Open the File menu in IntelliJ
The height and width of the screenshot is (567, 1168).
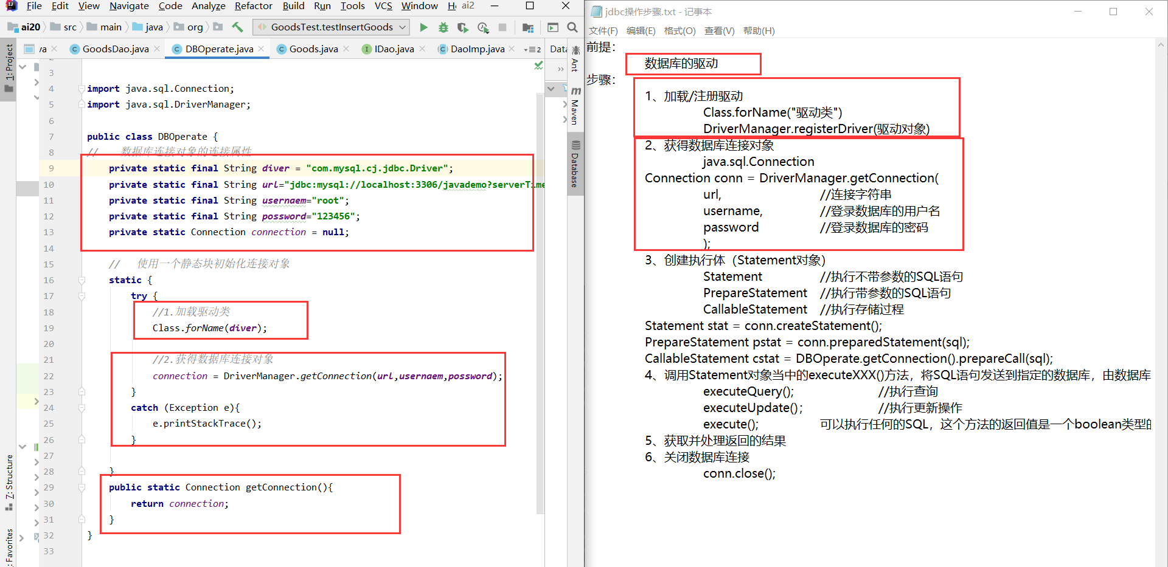coord(34,6)
